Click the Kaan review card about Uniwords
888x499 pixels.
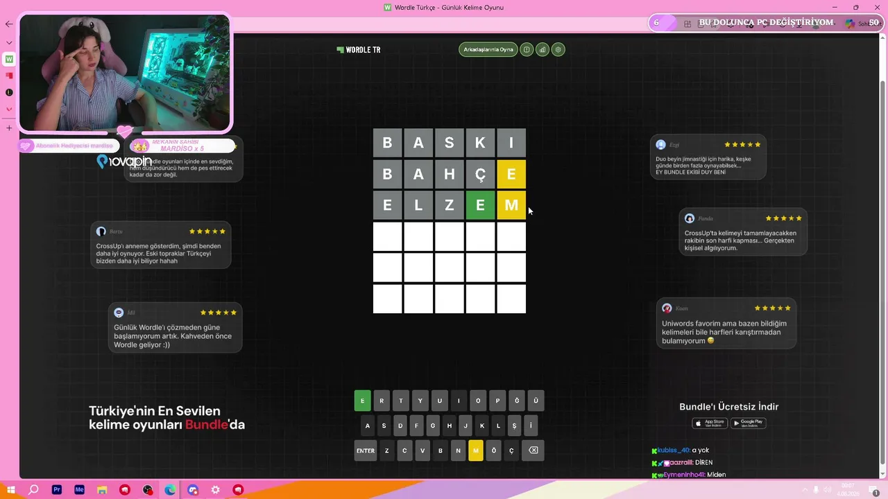726,323
